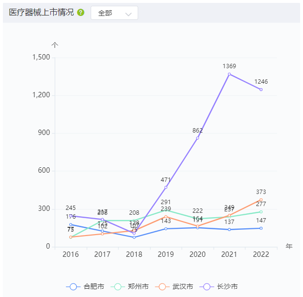Select the 郑州市 2022 data point 277
The width and height of the screenshot is (303, 297).
tap(261, 212)
